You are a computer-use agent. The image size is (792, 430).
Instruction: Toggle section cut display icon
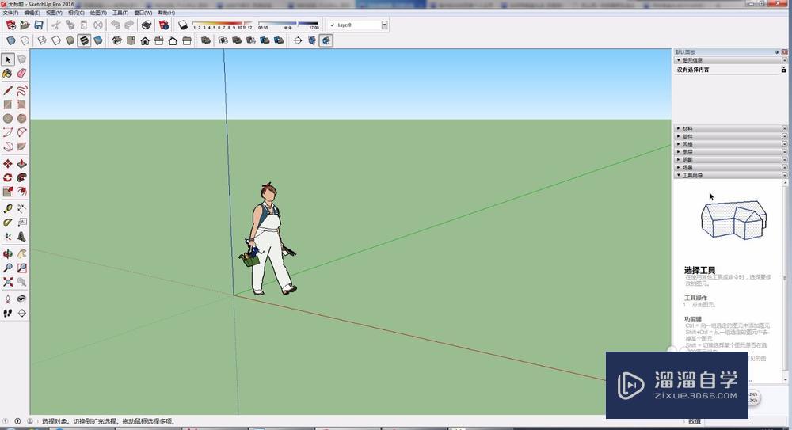click(326, 40)
